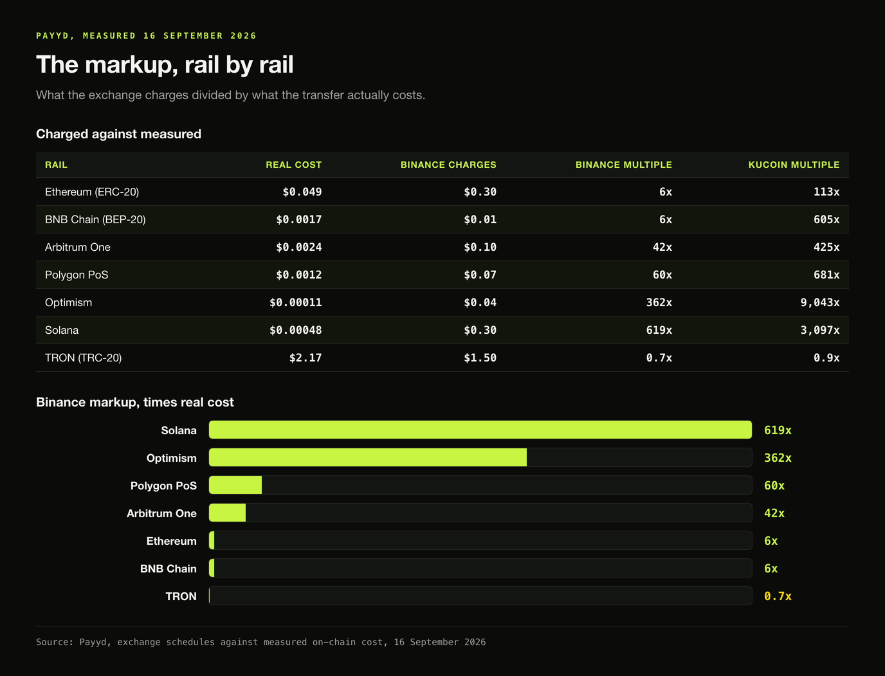This screenshot has width=885, height=676.
Task: Click the "PAYYD, MEASURED 16 SEPTEMBER 2026" kicker line
Action: point(146,36)
